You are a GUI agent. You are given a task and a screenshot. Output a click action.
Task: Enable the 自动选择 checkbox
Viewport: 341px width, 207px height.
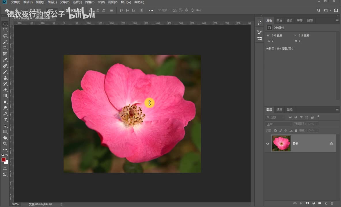pos(27,10)
